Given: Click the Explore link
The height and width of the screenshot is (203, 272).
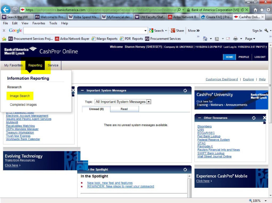Looking at the screenshot, I should 248,79.
